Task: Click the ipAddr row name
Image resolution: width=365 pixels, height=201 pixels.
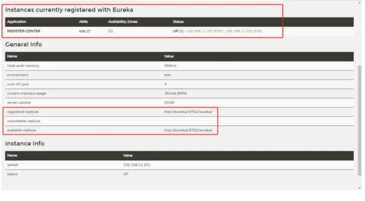Action: click(13, 165)
